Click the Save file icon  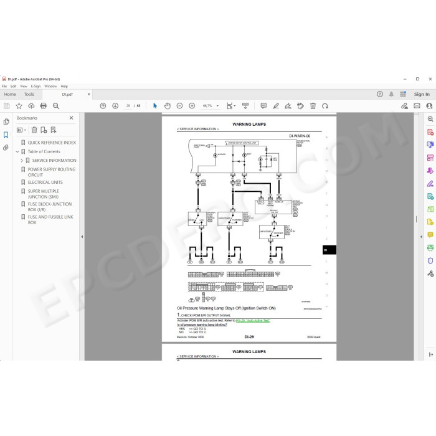[7, 106]
